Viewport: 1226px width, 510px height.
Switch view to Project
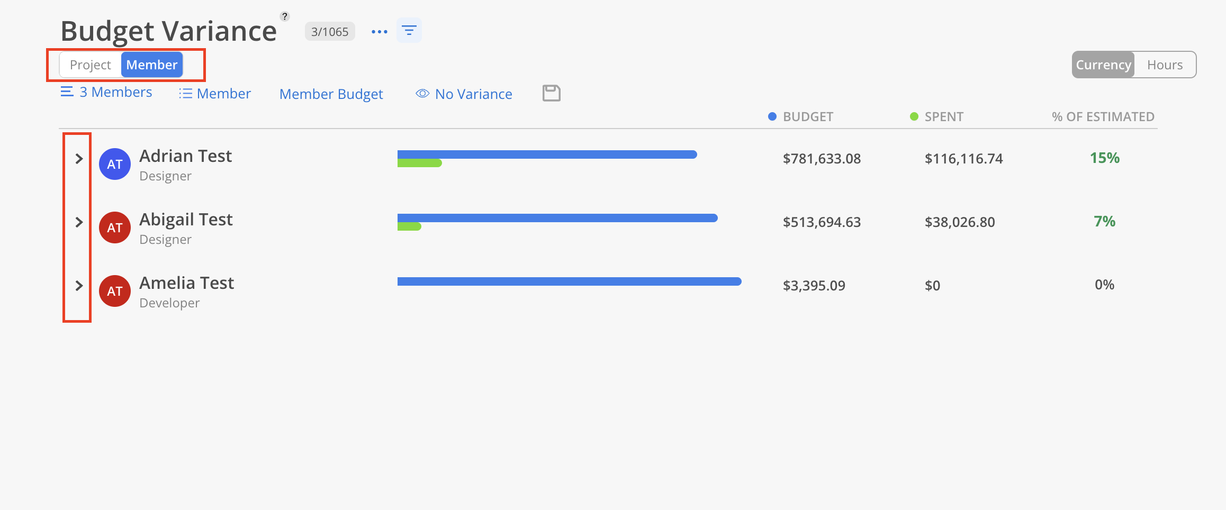pyautogui.click(x=91, y=65)
